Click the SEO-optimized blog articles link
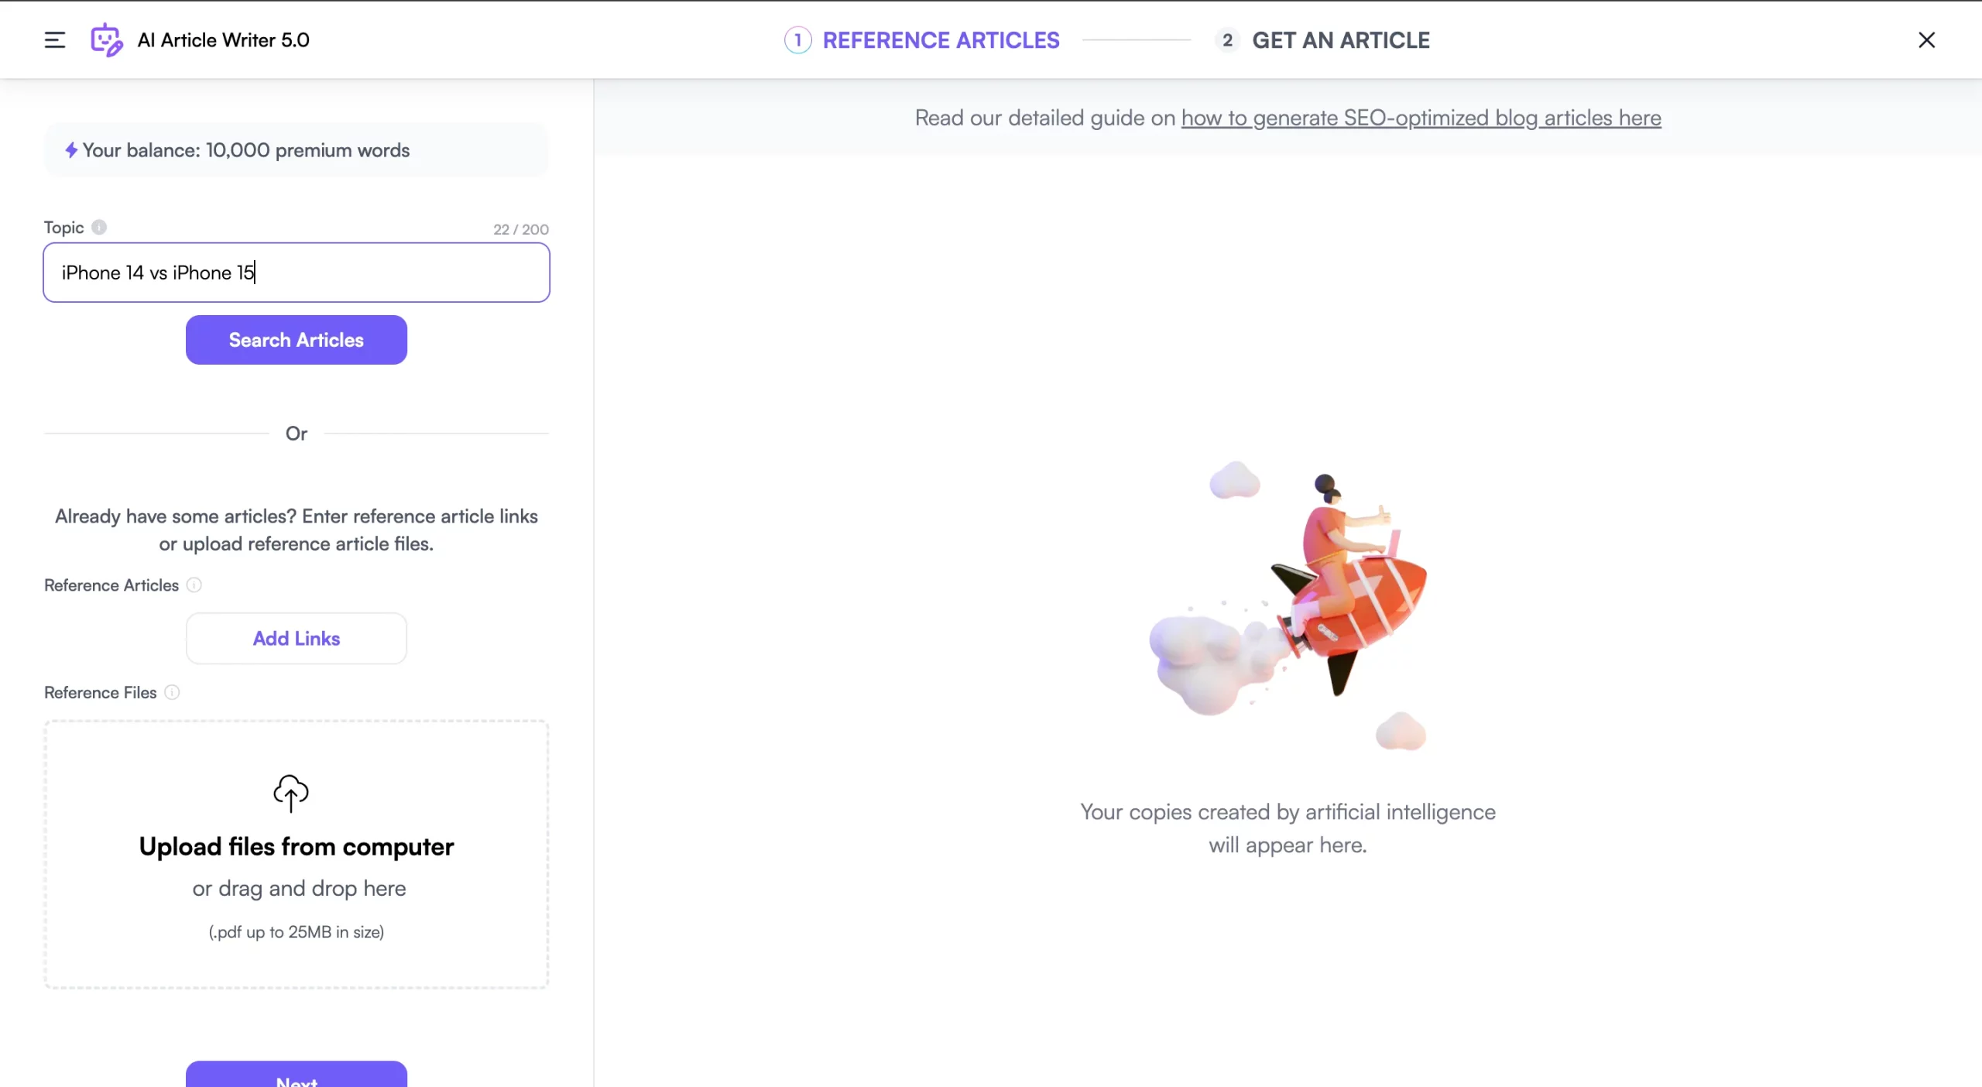This screenshot has width=1982, height=1087. point(1421,118)
